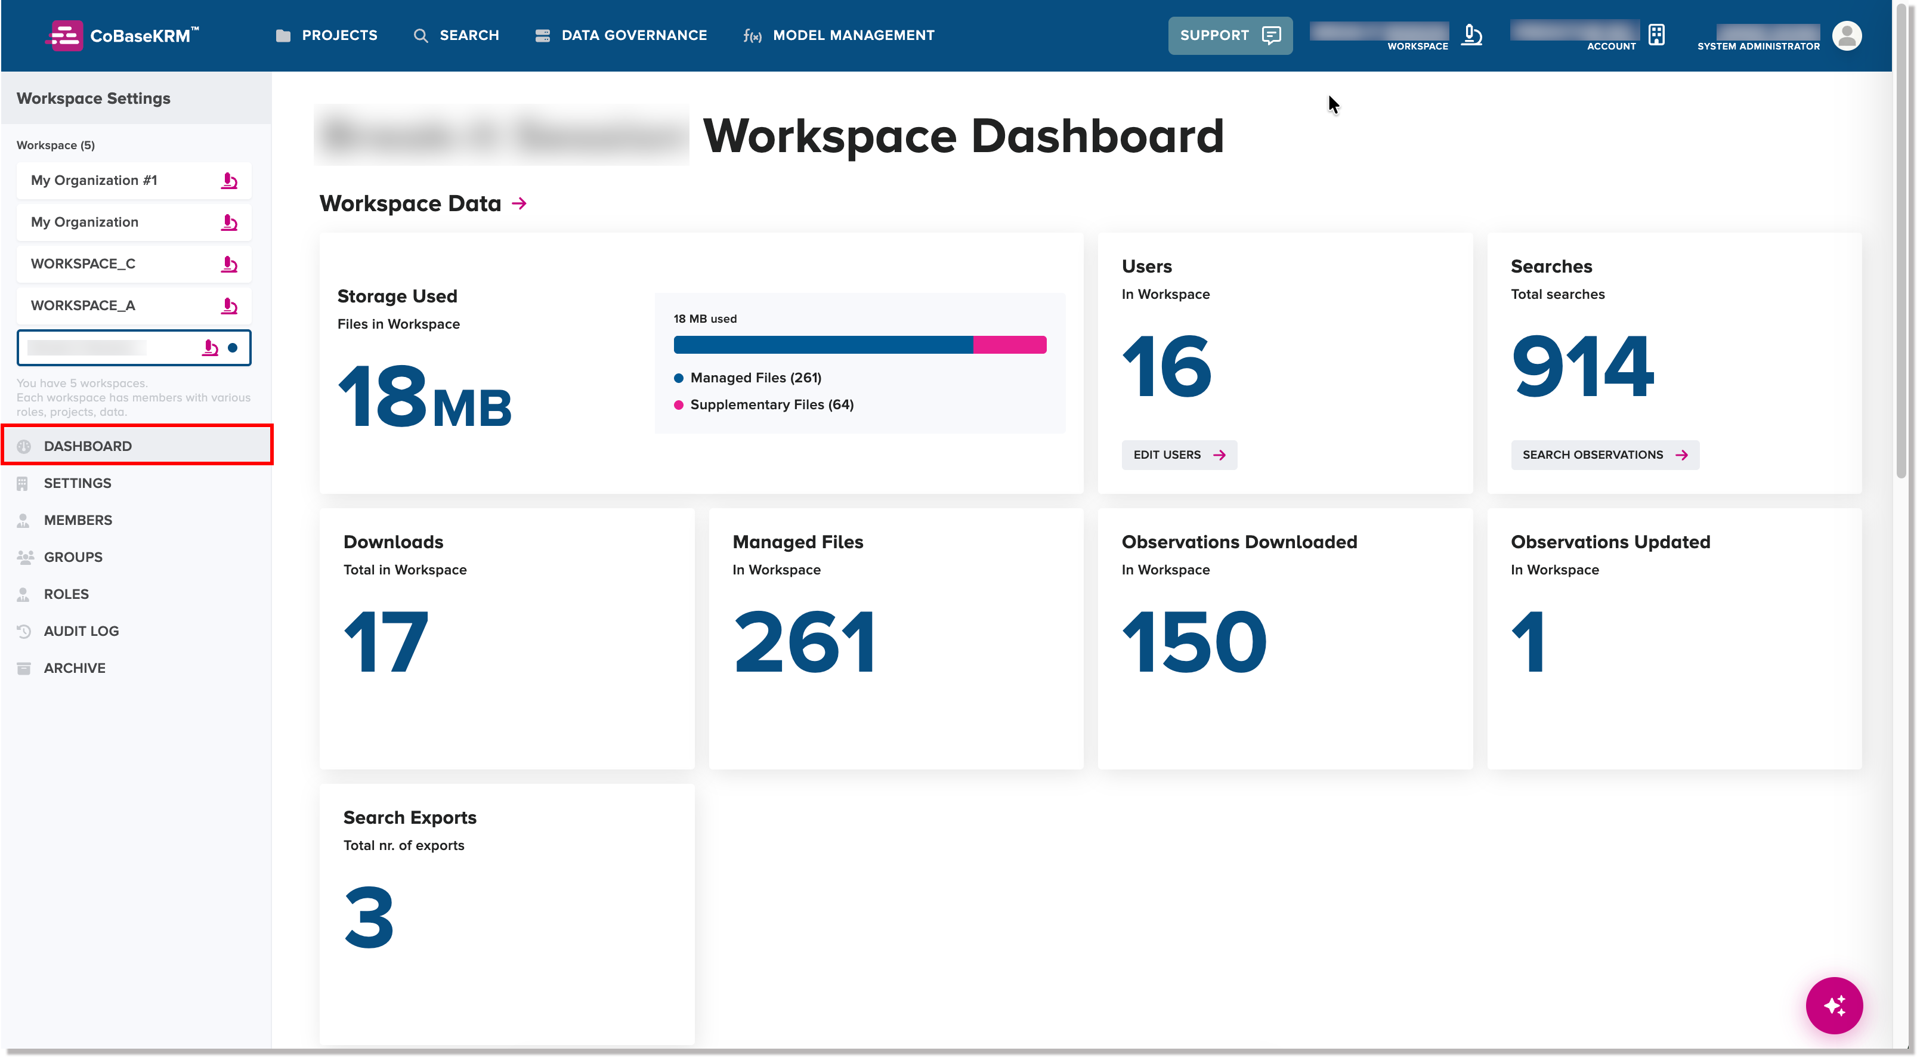
Task: Click the Search Exports card heading
Action: 409,817
